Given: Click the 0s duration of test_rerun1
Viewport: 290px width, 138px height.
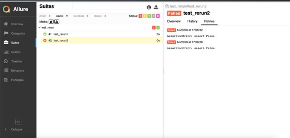Looking at the screenshot, I should (x=158, y=34).
